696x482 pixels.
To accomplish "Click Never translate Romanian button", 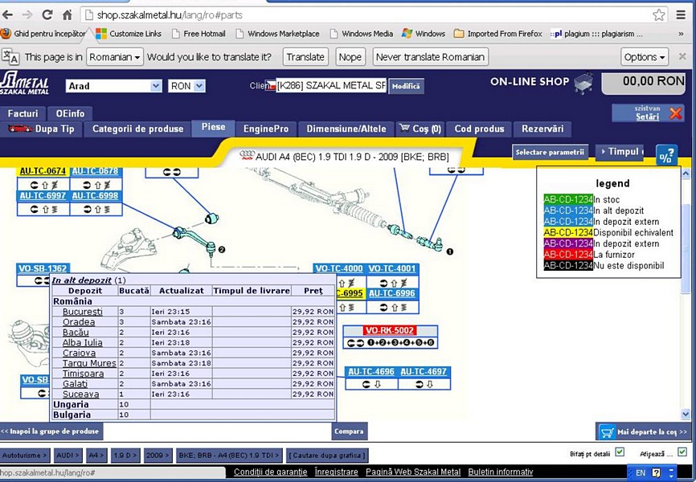I will pyautogui.click(x=430, y=57).
